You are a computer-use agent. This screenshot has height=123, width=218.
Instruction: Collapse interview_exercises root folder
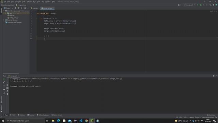pos(4,11)
